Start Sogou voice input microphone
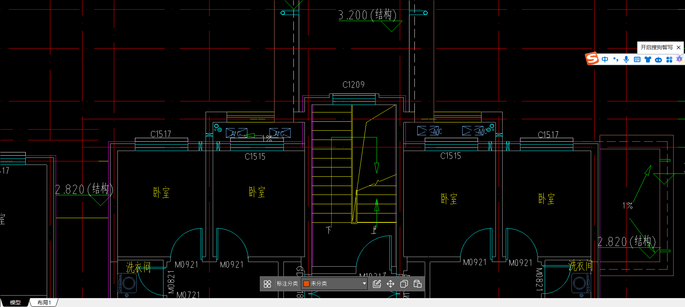685x307 pixels. (x=626, y=59)
